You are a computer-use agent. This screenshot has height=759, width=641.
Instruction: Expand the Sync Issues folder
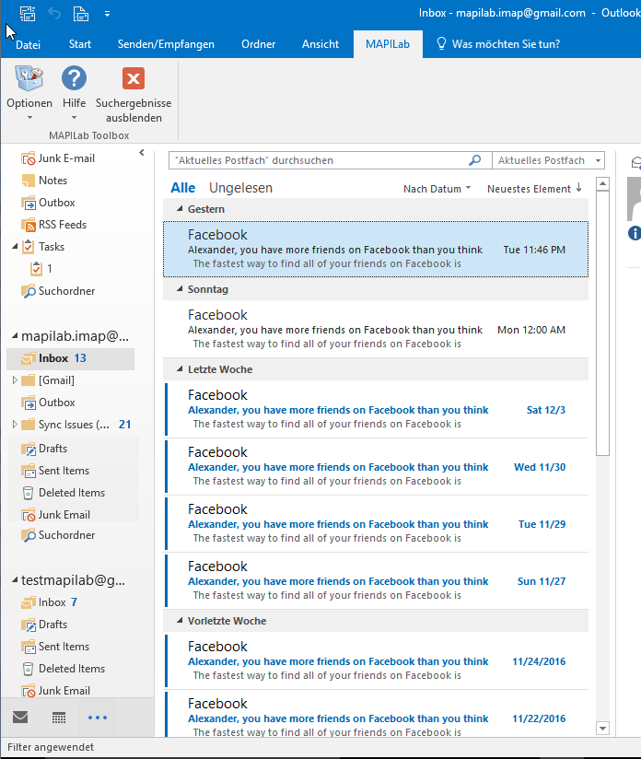point(15,425)
